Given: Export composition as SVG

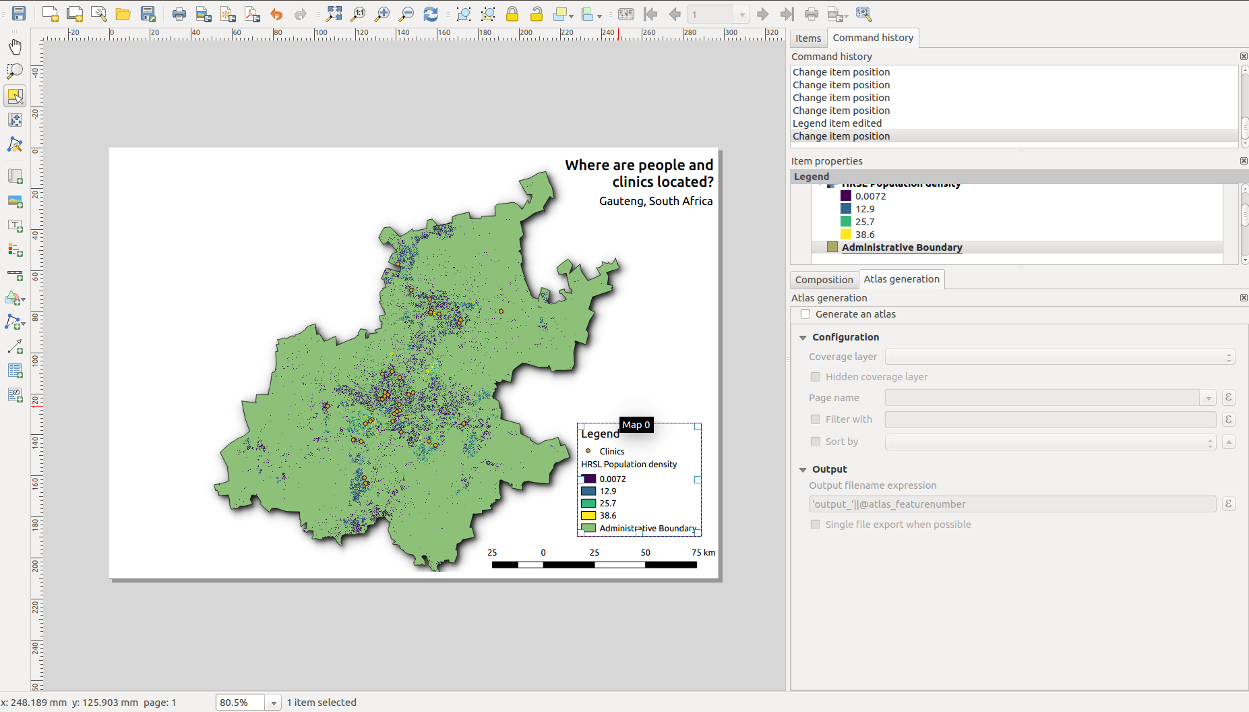Looking at the screenshot, I should [228, 13].
